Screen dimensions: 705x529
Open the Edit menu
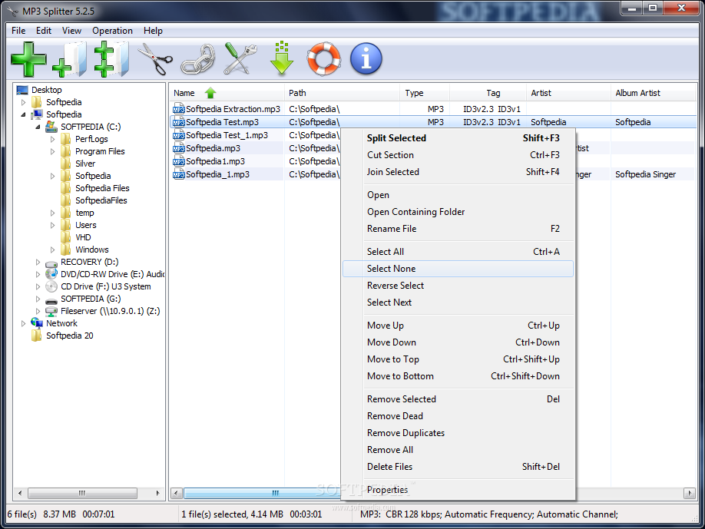pyautogui.click(x=44, y=31)
